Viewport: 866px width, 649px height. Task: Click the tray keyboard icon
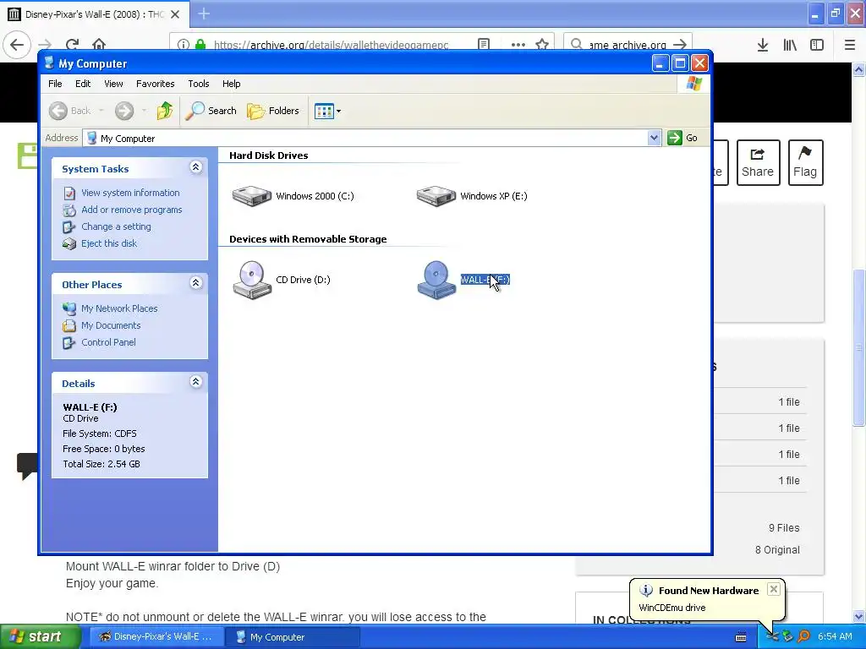(x=741, y=637)
